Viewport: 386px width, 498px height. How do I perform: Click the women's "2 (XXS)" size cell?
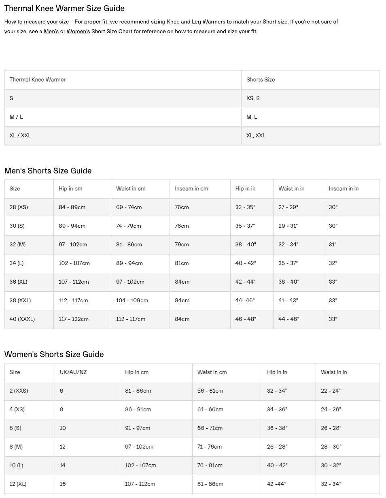(x=19, y=391)
